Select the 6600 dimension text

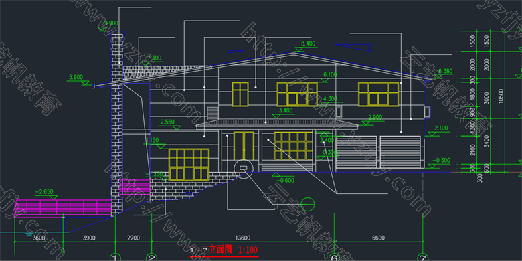(x=378, y=238)
